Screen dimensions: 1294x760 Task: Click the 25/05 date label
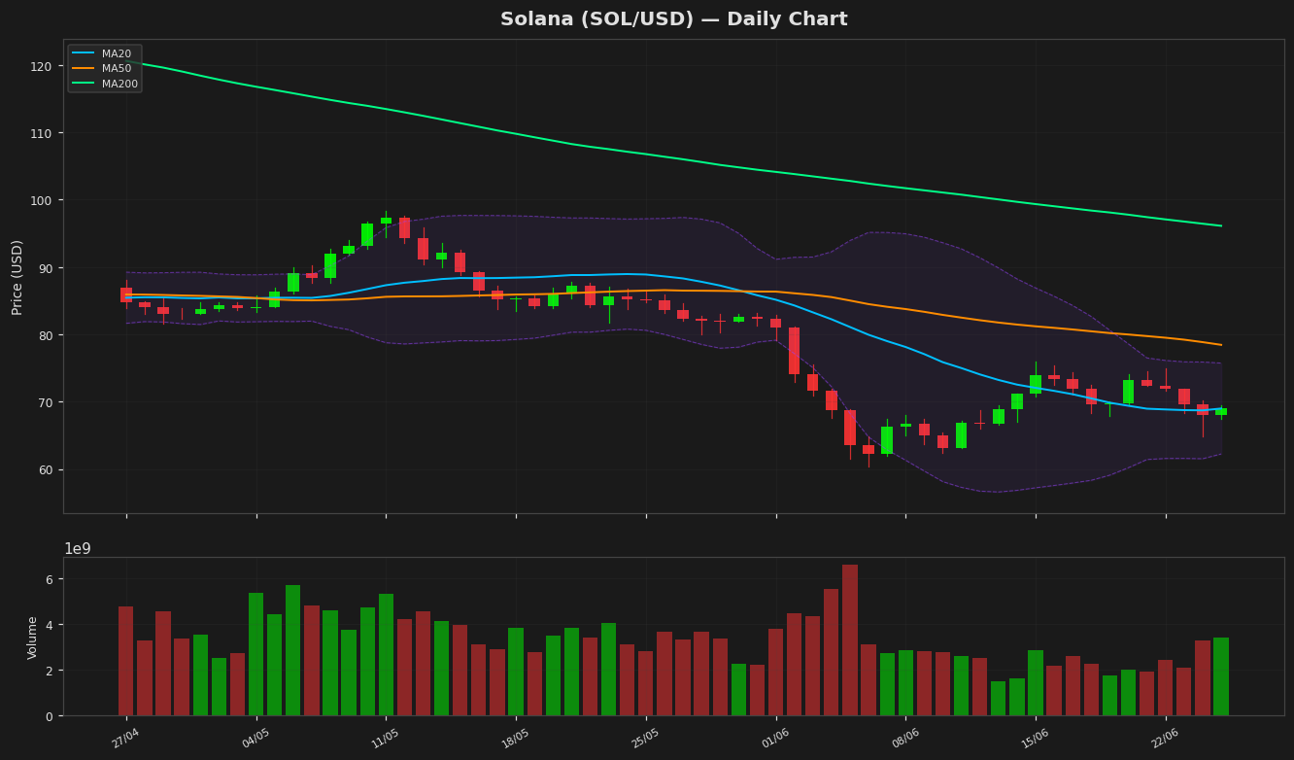pos(645,739)
